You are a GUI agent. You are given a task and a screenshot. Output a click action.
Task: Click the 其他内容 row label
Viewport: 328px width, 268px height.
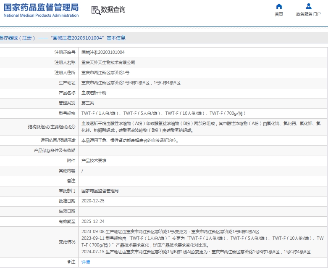67,170
